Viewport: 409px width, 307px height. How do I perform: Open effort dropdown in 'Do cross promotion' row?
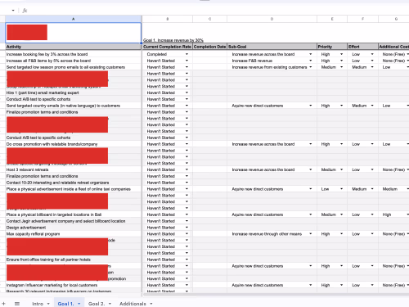(372, 144)
